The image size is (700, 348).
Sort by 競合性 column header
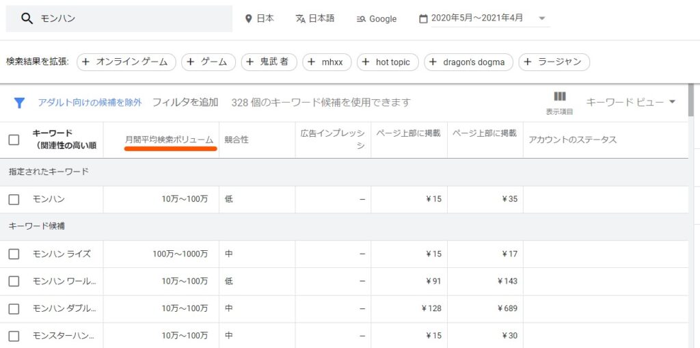click(x=237, y=140)
